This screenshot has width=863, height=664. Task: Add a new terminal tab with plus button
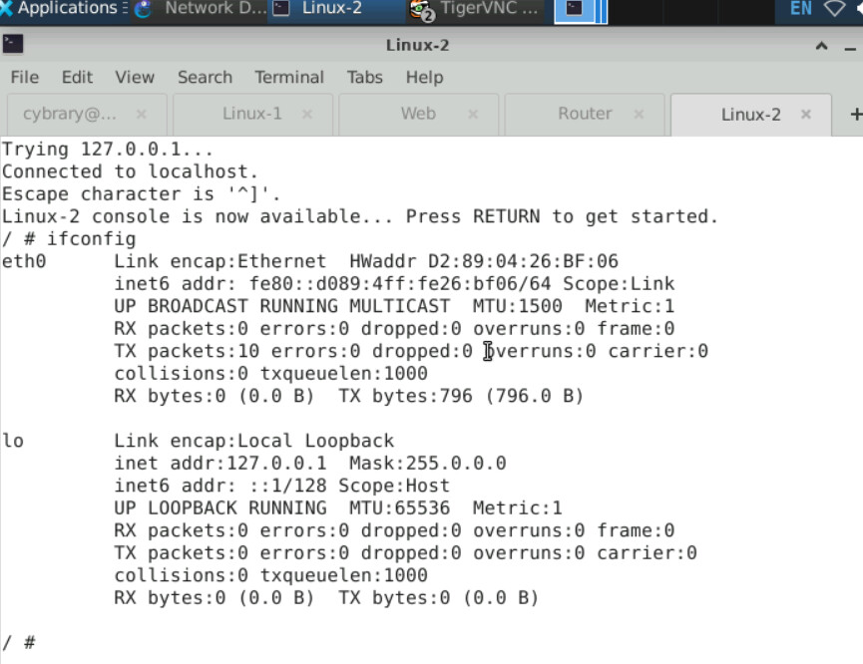(x=855, y=114)
